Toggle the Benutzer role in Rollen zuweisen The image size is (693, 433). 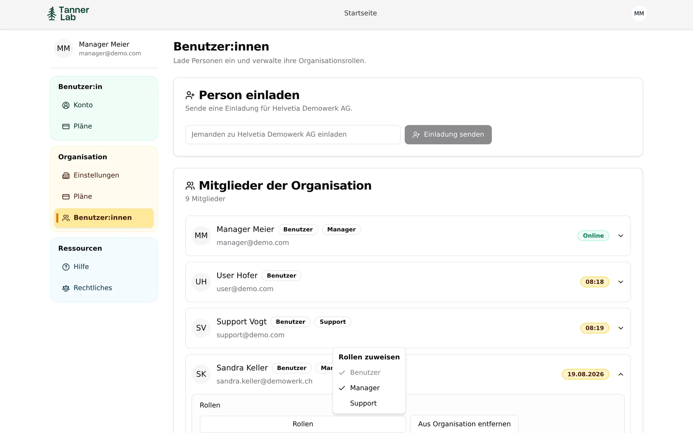(369, 372)
